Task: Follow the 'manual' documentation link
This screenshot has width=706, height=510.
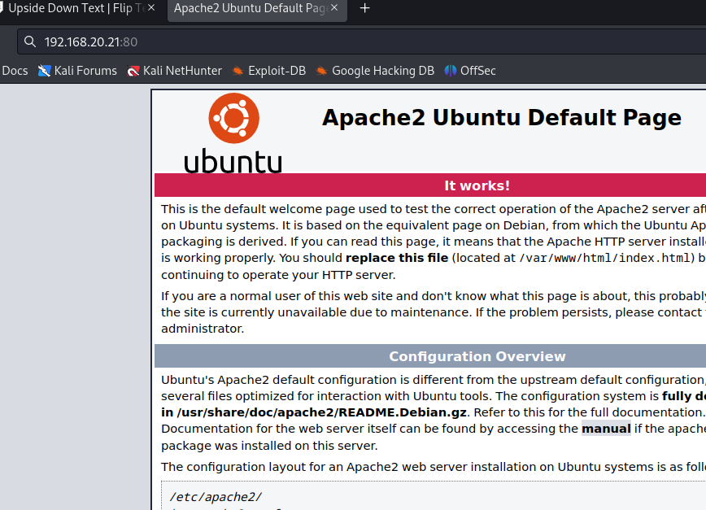Action: click(x=606, y=429)
